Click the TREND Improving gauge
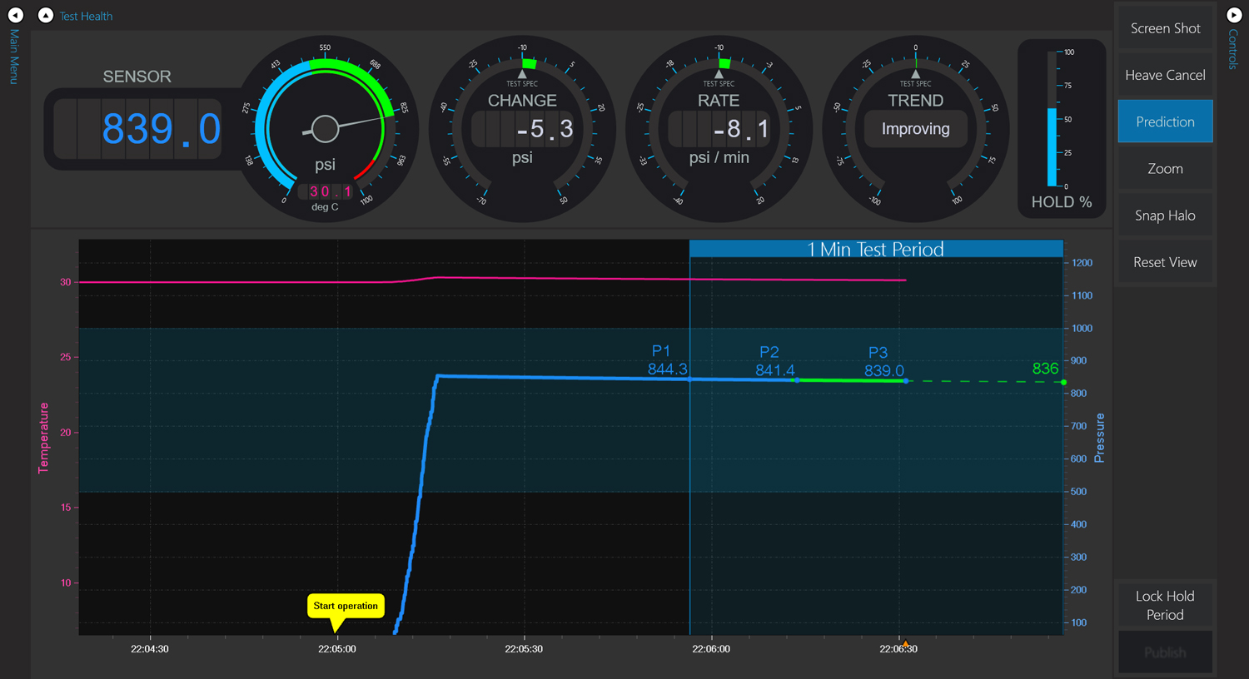1249x679 pixels. [915, 129]
